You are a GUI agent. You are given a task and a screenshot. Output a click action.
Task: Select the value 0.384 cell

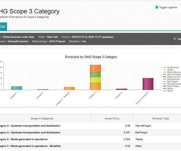coord(127,139)
